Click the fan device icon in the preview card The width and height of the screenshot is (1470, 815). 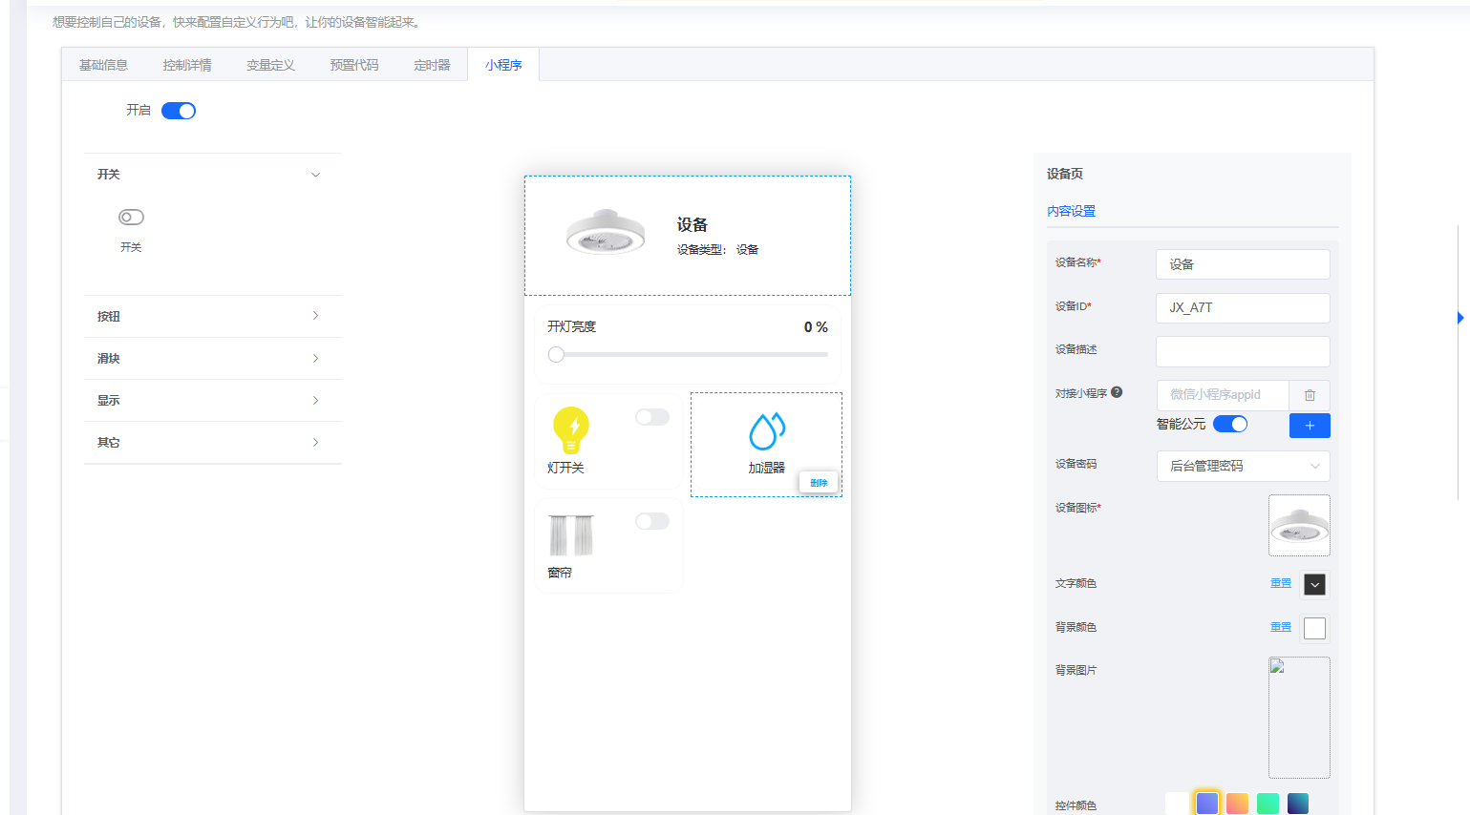pos(606,229)
